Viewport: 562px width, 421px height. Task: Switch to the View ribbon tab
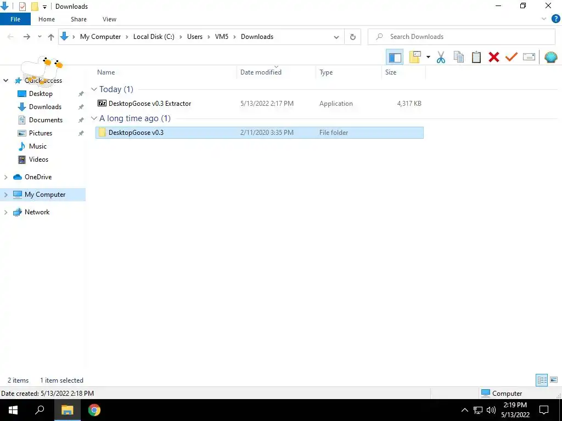pos(109,19)
